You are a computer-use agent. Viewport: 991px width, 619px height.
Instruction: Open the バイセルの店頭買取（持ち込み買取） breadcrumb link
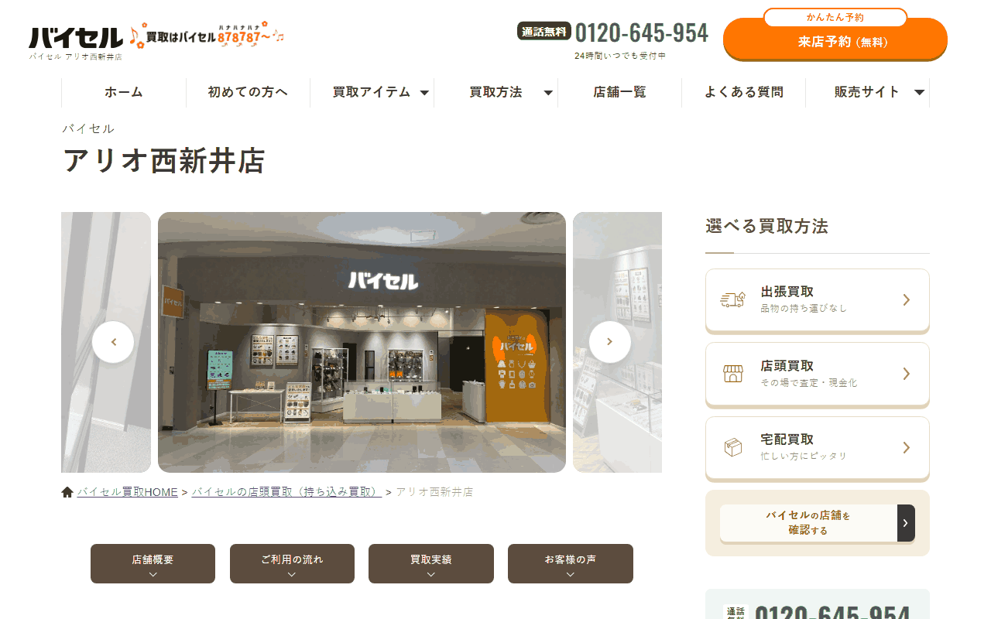[286, 492]
